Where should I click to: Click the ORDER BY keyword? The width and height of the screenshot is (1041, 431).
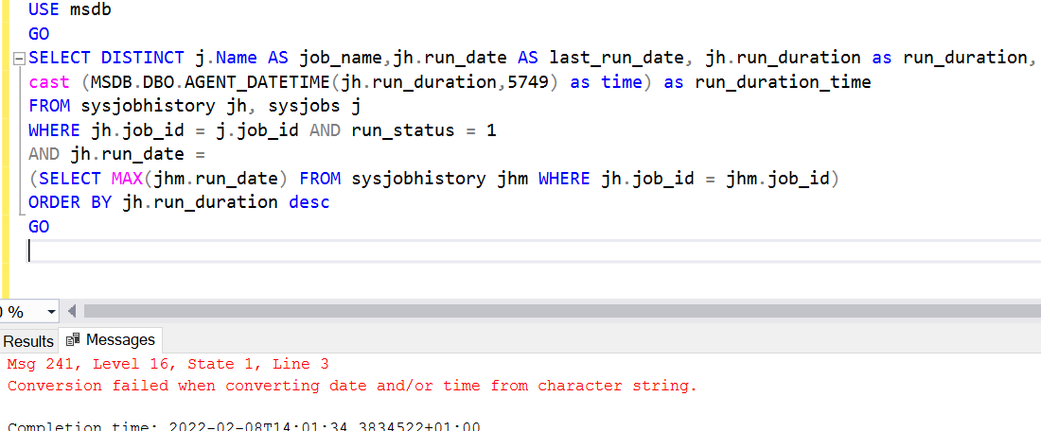pos(70,202)
